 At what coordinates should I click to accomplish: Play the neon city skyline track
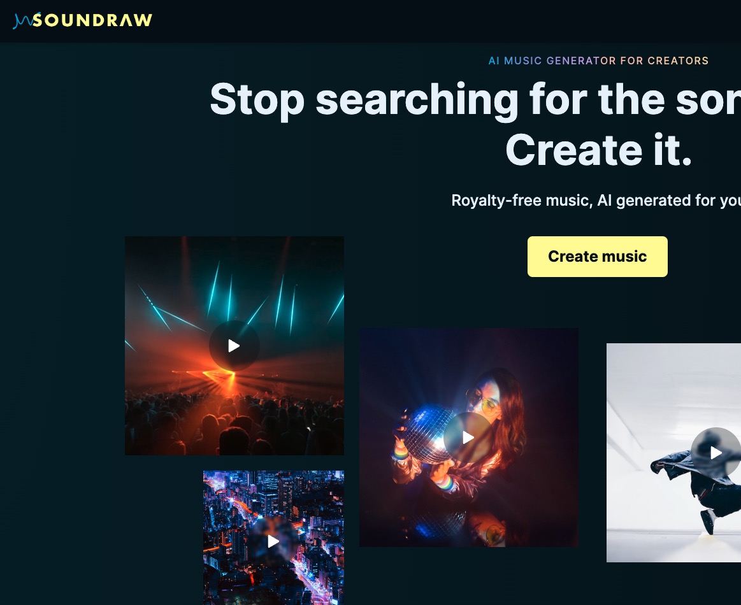(x=273, y=541)
